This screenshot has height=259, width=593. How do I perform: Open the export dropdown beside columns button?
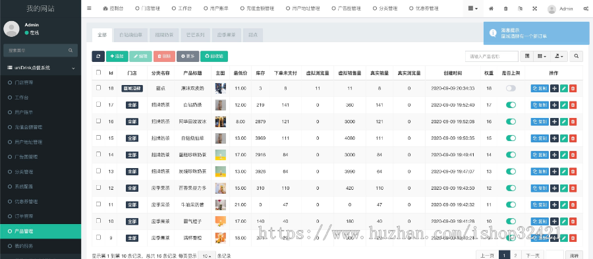pyautogui.click(x=559, y=56)
